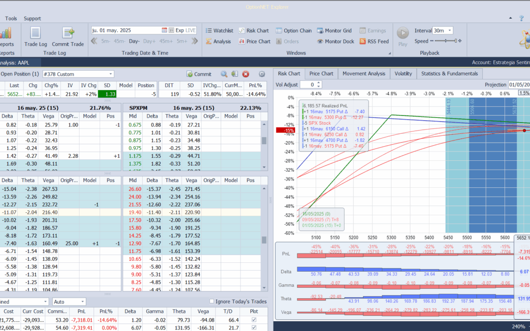Viewport: 530px width, 331px height.
Task: Start playback with the Play button
Action: 402,37
